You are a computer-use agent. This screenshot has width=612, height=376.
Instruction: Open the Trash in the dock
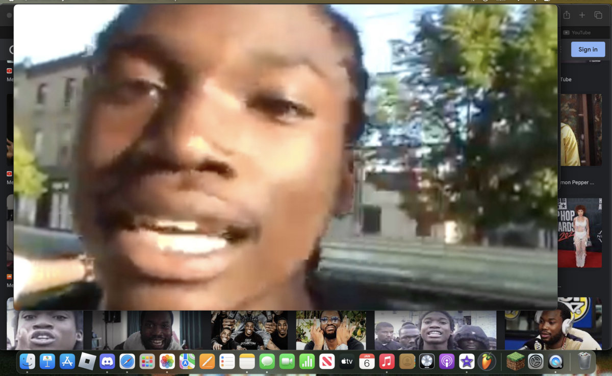584,361
